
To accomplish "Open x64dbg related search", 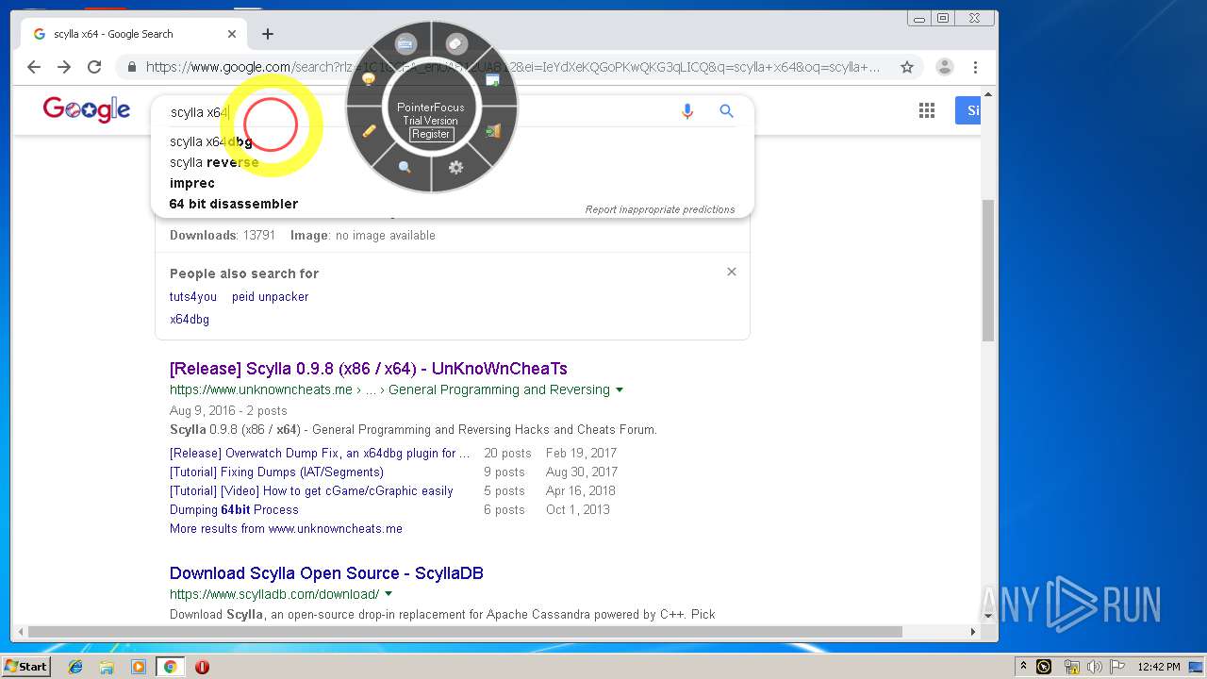I will point(190,319).
